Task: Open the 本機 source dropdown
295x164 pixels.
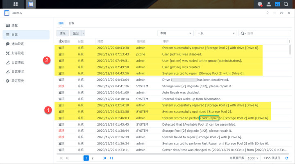Action: point(175,33)
